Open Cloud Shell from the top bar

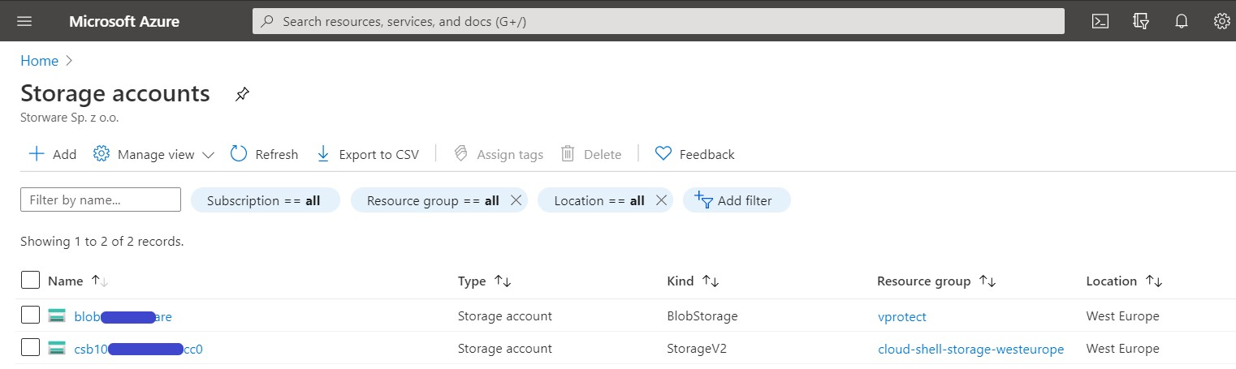[x=1100, y=22]
